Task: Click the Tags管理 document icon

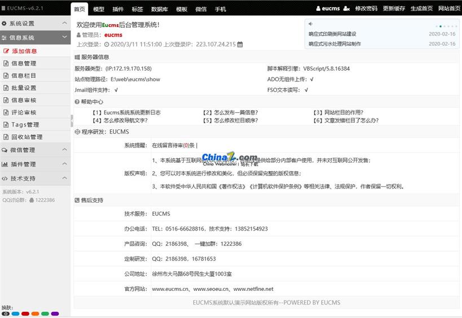Action: click(x=6, y=124)
